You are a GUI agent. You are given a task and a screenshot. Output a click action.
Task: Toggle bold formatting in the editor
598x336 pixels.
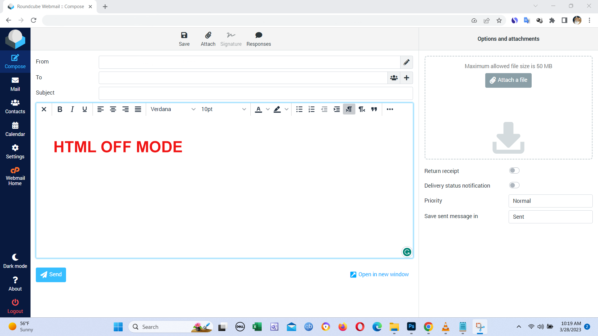coord(59,109)
